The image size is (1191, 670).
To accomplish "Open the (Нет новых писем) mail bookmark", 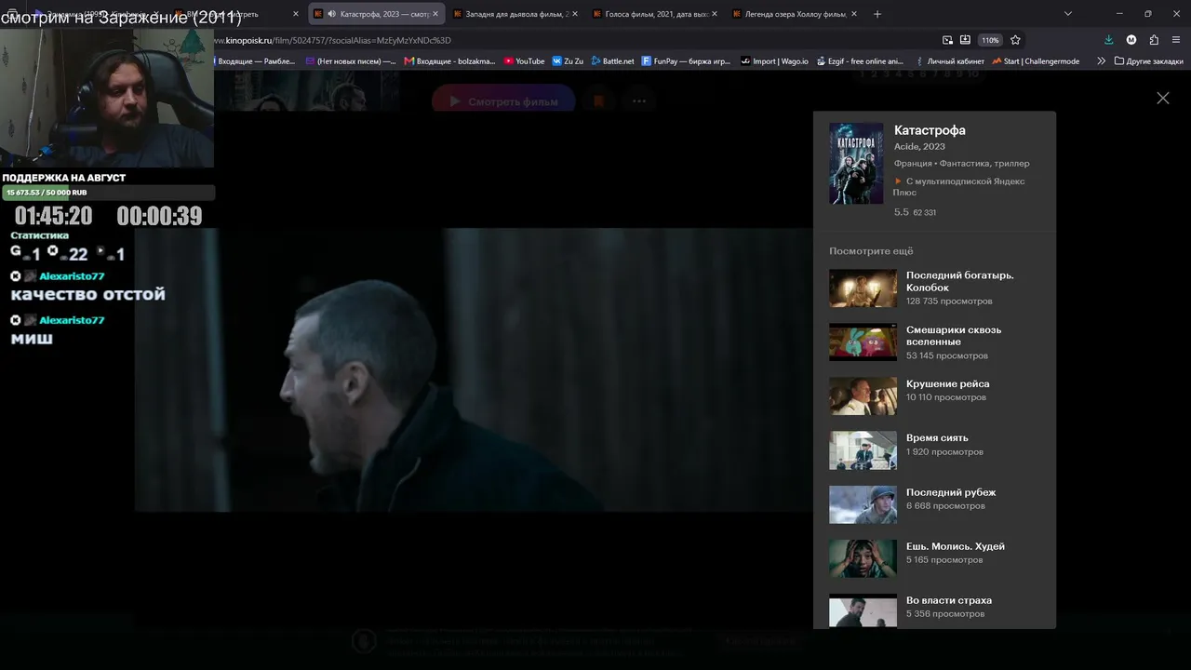I will pyautogui.click(x=351, y=61).
